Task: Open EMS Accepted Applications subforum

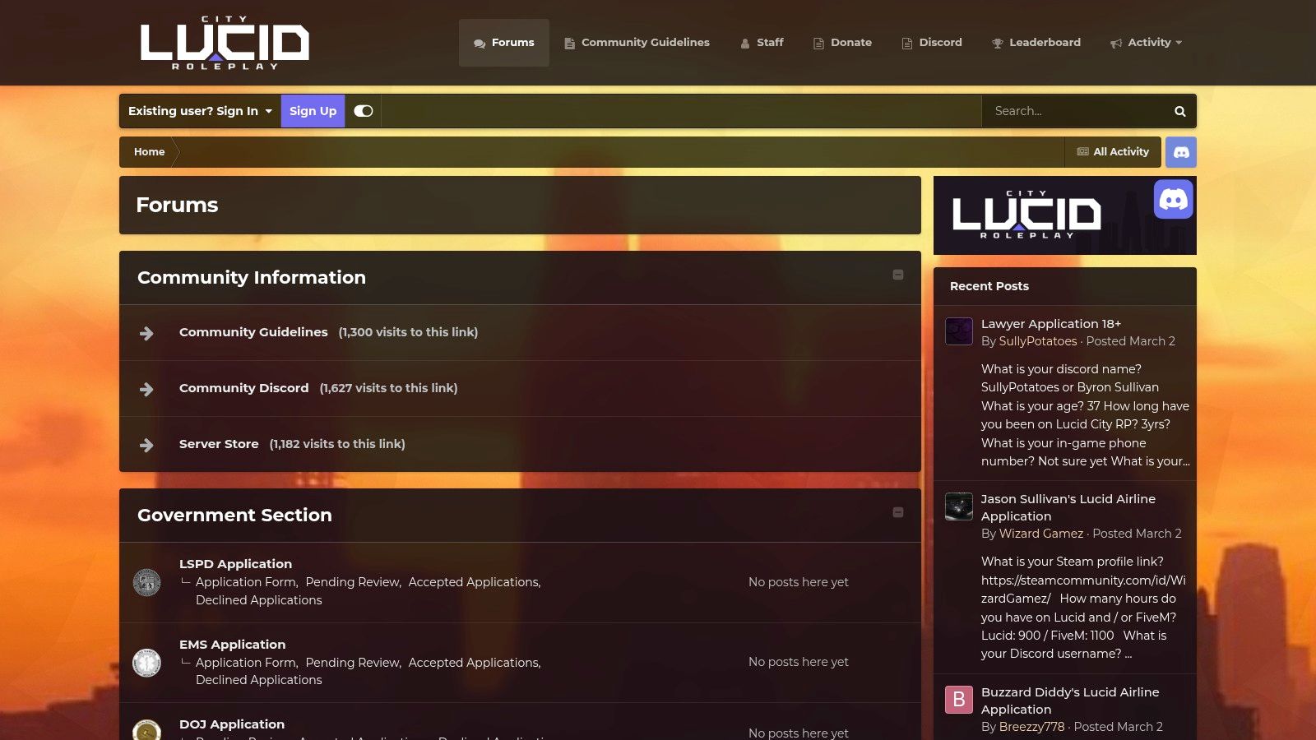Action: (474, 663)
